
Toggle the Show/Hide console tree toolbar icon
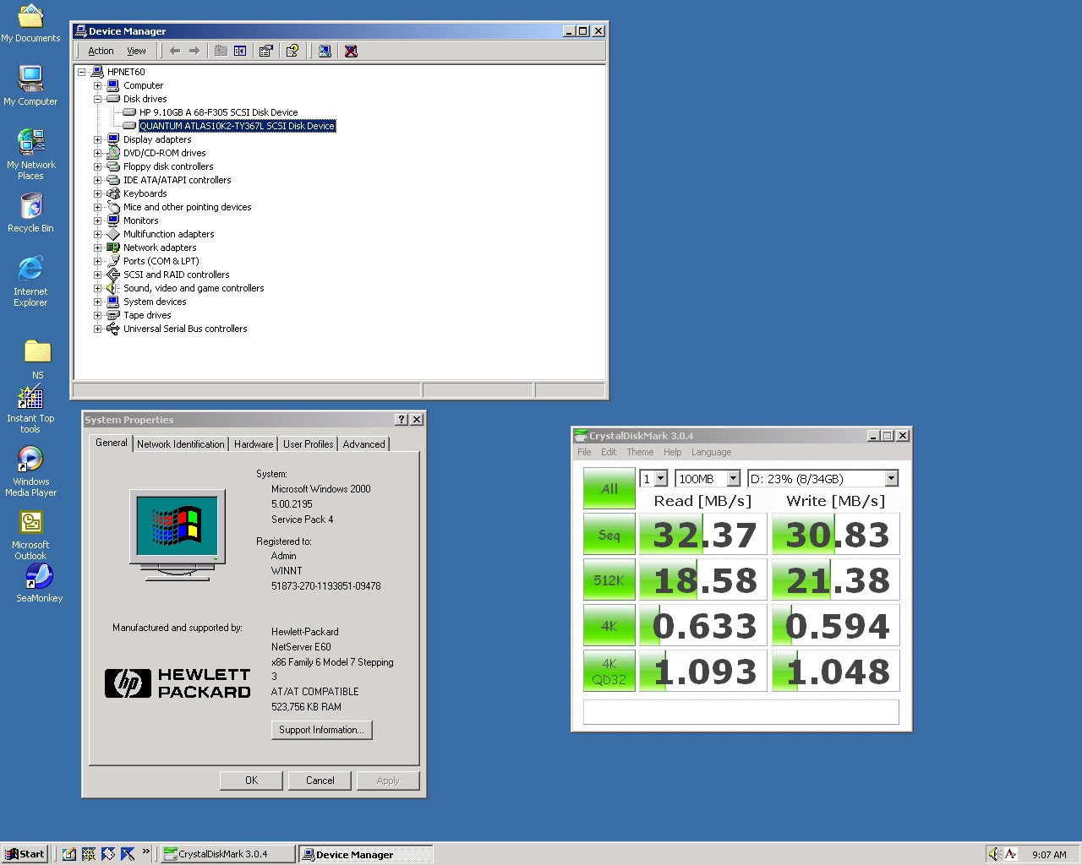240,51
